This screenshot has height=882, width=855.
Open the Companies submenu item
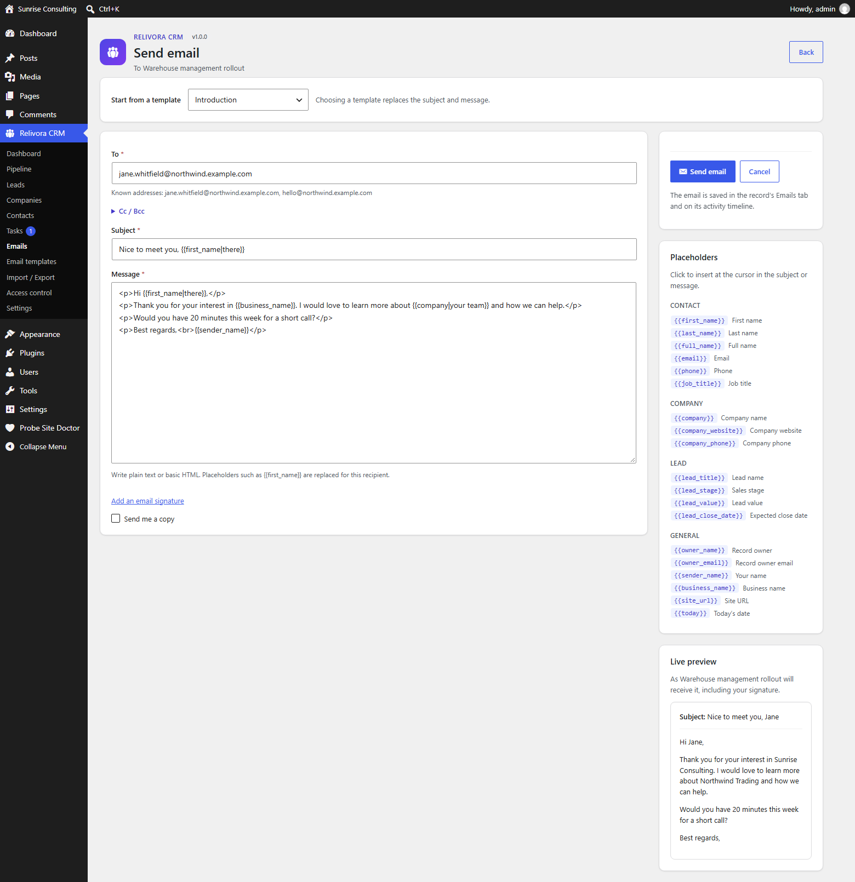[x=24, y=201]
